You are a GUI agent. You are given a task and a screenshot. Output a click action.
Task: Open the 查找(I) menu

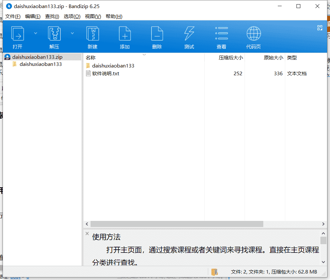pos(52,16)
